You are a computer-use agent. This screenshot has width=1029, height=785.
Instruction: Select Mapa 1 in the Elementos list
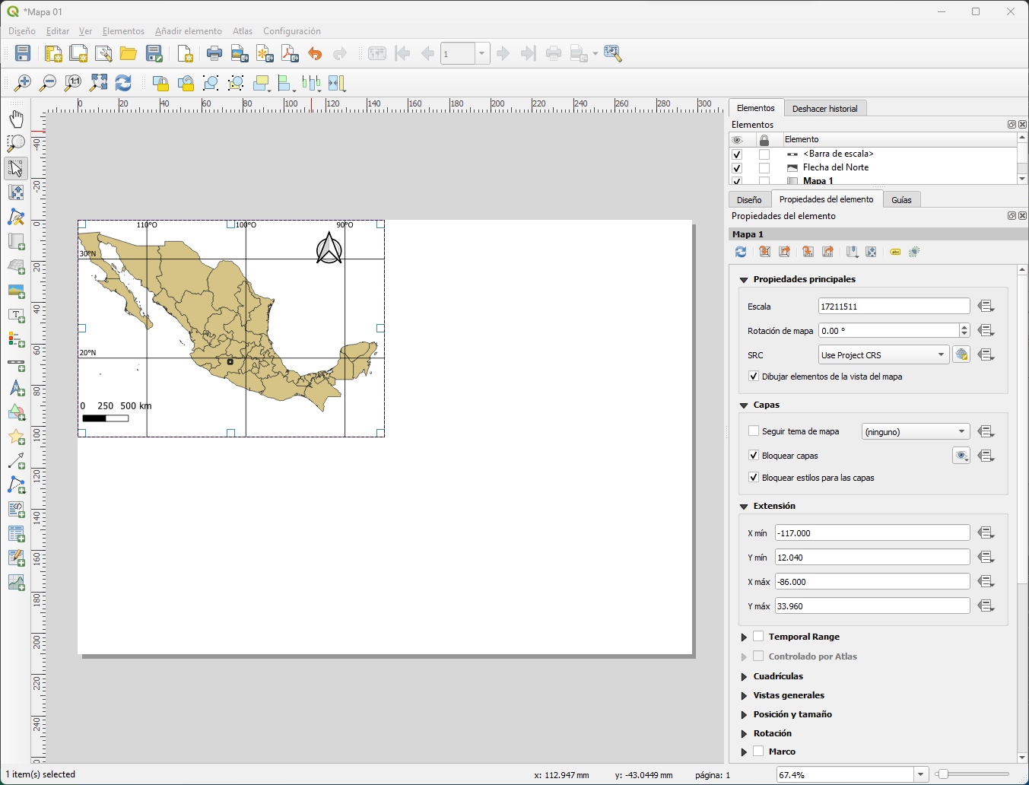pyautogui.click(x=818, y=180)
